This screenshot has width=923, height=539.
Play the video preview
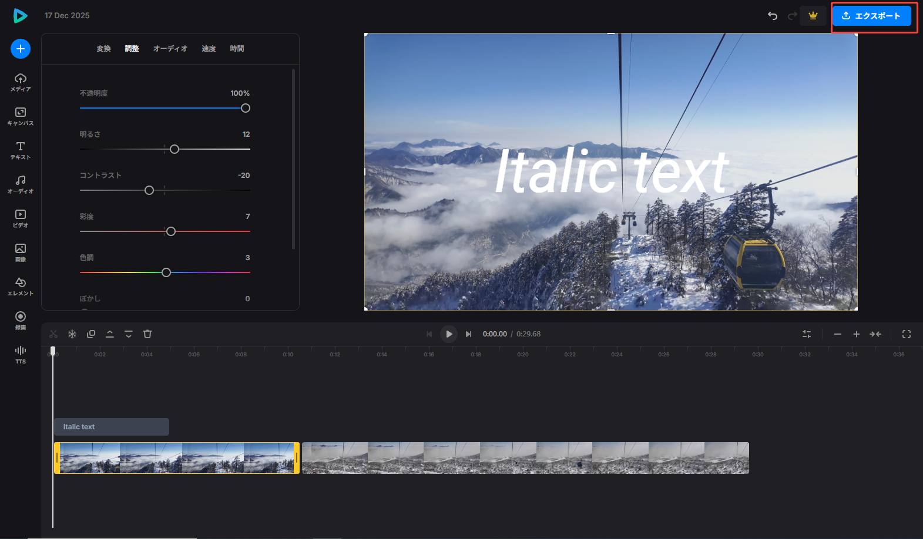tap(449, 334)
